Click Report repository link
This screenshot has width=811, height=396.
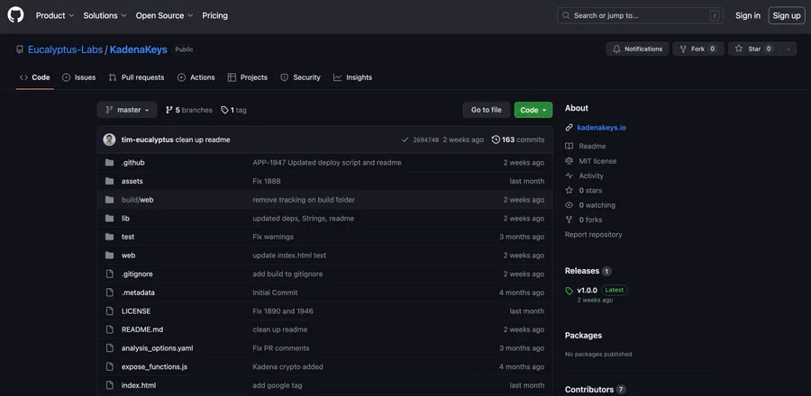coord(593,234)
